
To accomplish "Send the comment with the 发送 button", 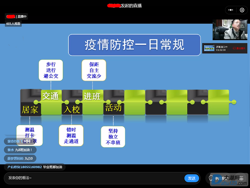I will (192, 178).
